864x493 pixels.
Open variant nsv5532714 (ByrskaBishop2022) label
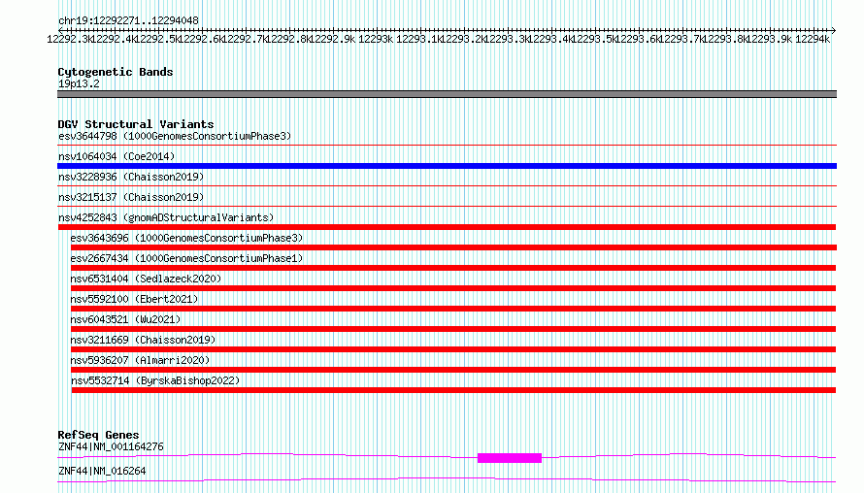155,380
